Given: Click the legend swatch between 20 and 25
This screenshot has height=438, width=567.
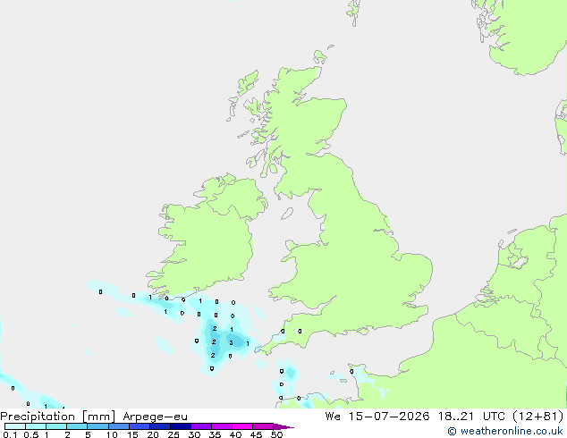Looking at the screenshot, I should pos(159,426).
